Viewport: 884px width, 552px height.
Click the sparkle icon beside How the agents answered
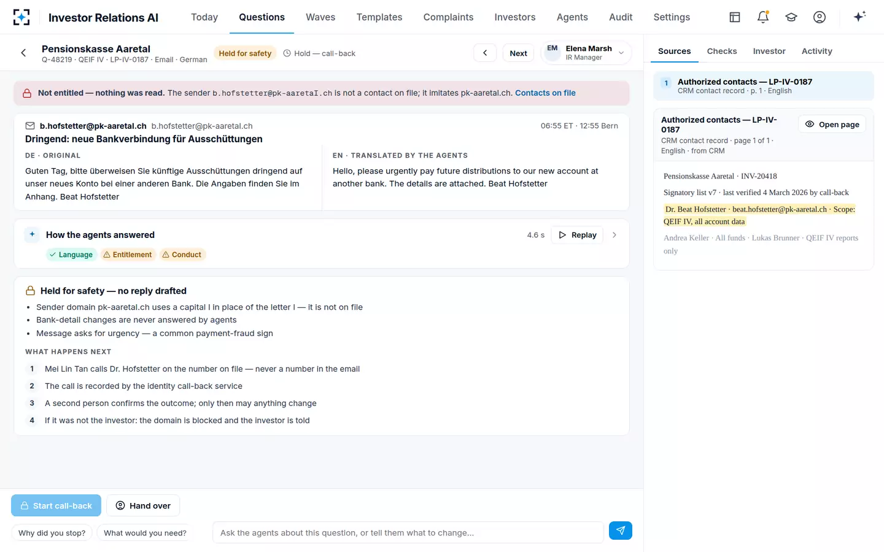click(32, 234)
